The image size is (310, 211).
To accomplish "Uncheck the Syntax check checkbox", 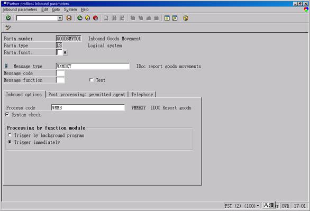I will (7, 114).
